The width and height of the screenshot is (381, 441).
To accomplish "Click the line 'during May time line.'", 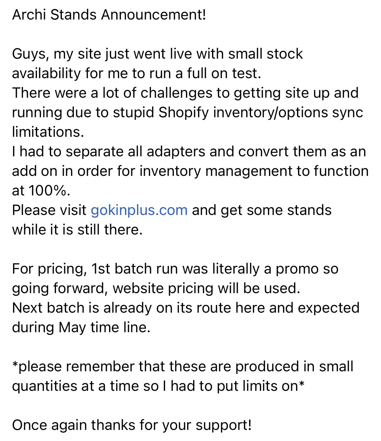I will 81,328.
